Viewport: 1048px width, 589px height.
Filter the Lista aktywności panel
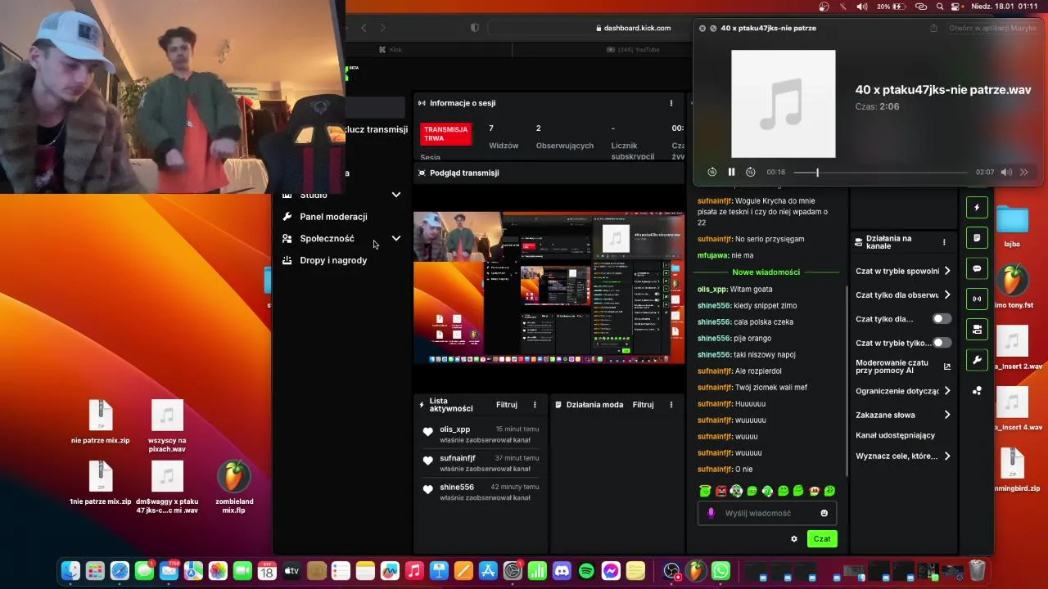click(507, 405)
